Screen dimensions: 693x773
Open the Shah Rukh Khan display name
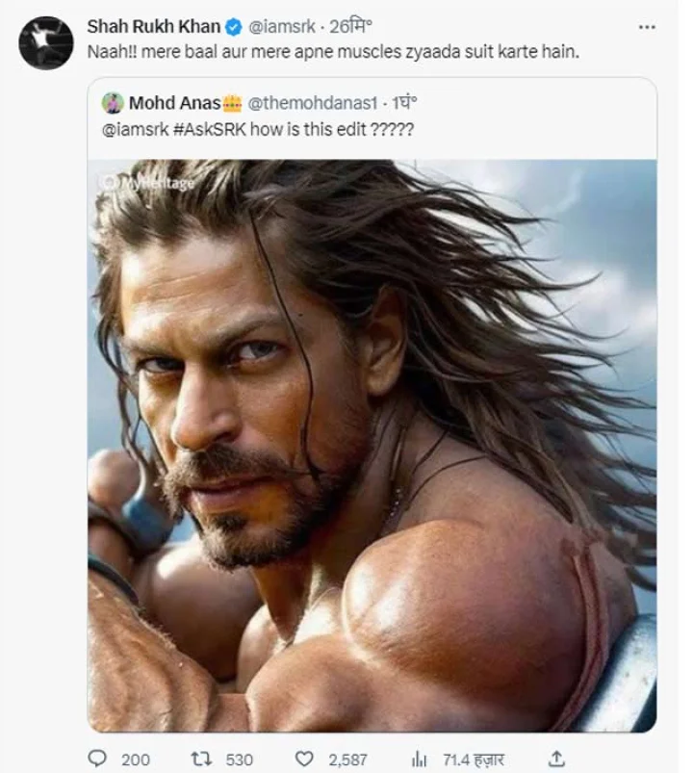click(x=153, y=26)
